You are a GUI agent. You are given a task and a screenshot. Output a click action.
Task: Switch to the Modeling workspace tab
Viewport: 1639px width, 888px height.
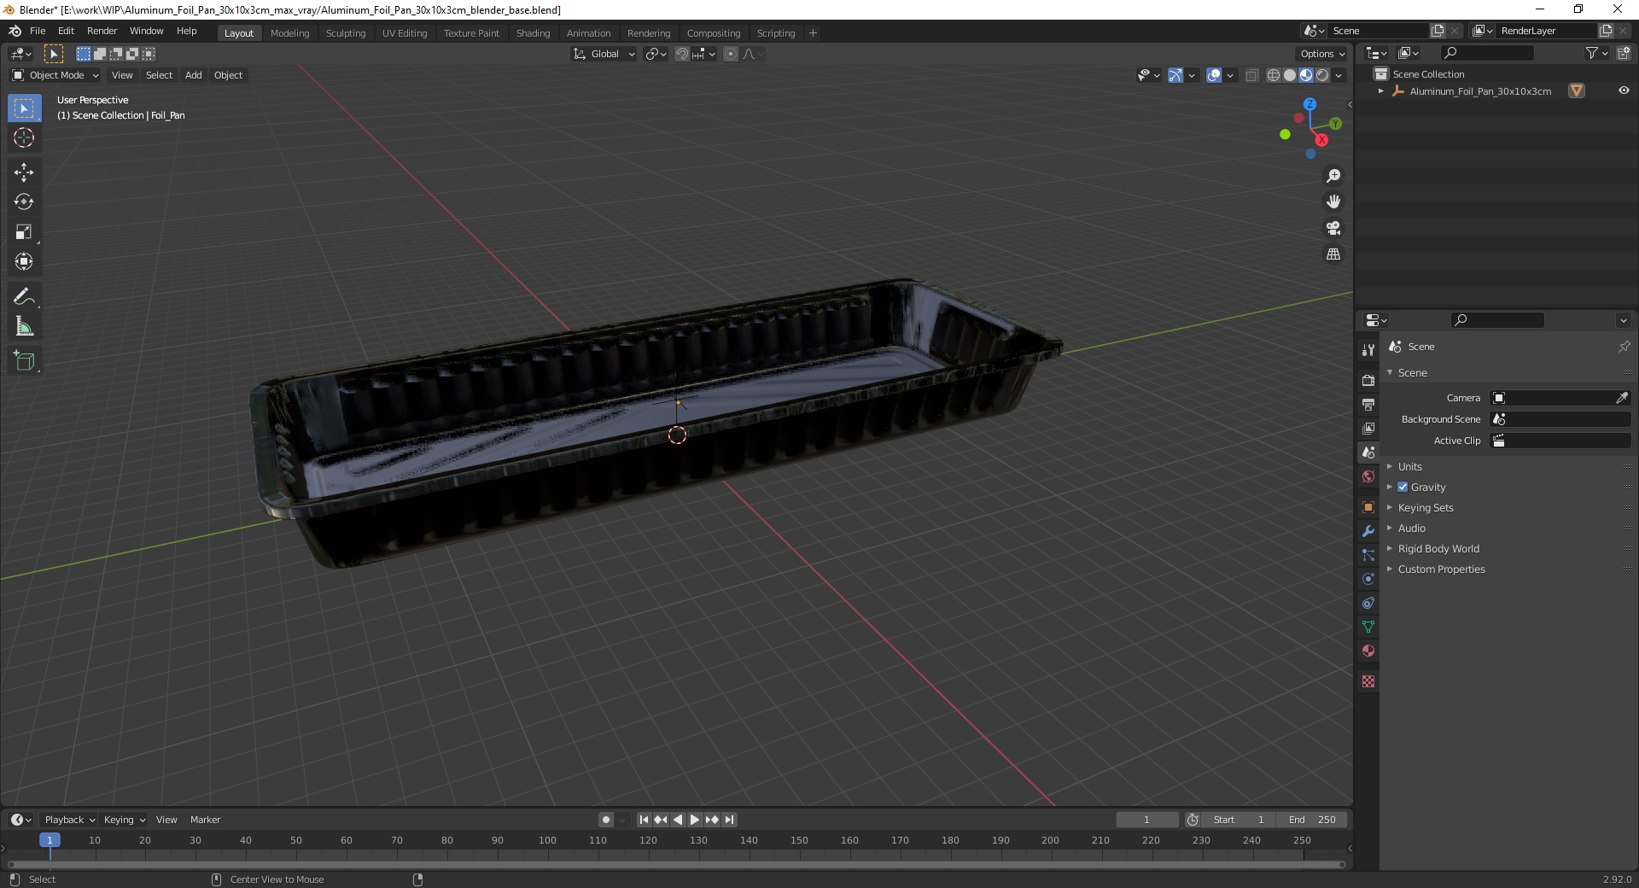pyautogui.click(x=289, y=33)
